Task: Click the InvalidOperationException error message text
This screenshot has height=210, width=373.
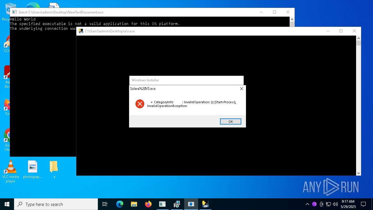Action: tap(191, 104)
